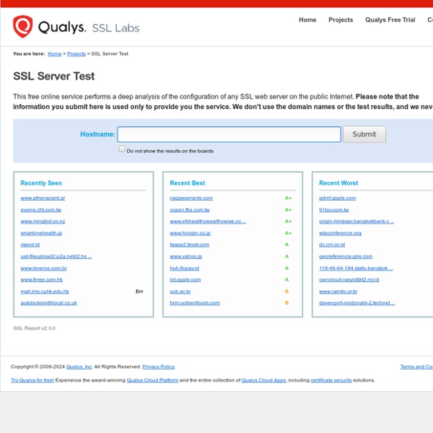433x433 pixels.
Task: Click the 'Recently Seen' heading
Action: pyautogui.click(x=41, y=183)
